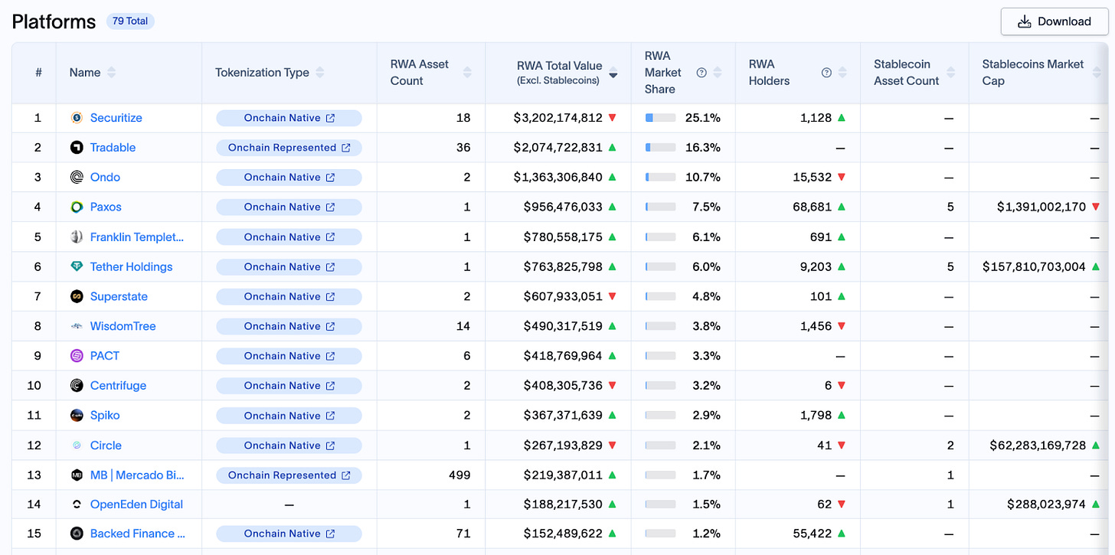Click the PACT logo icon

point(77,356)
